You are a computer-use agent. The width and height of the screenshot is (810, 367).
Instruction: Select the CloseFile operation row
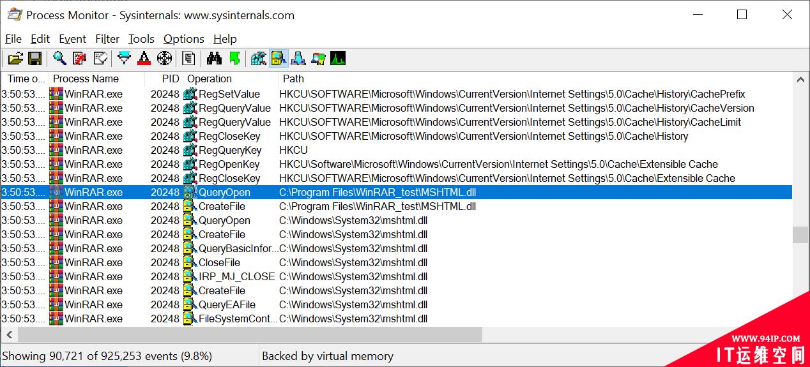click(x=396, y=262)
